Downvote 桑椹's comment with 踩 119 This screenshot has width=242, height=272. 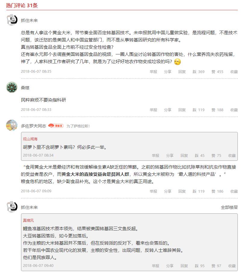coord(198,110)
